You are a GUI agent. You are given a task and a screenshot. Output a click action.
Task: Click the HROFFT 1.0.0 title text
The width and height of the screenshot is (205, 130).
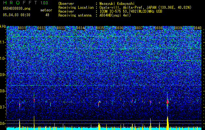[x=25, y=3]
